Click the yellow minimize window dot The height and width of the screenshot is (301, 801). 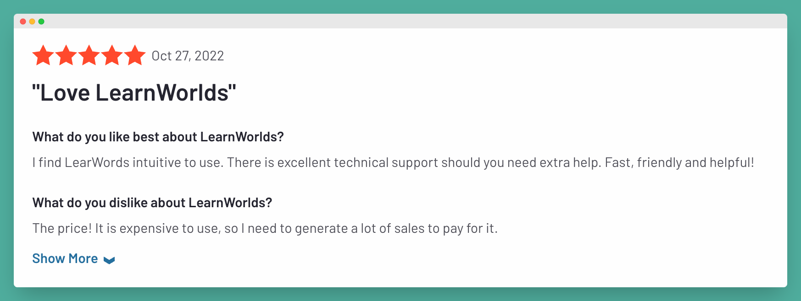pos(32,21)
